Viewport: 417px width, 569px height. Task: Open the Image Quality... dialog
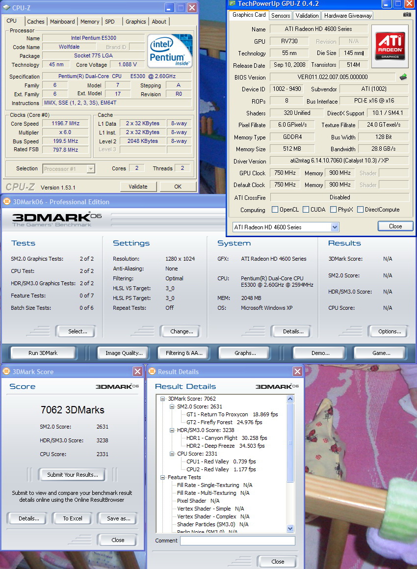click(124, 352)
